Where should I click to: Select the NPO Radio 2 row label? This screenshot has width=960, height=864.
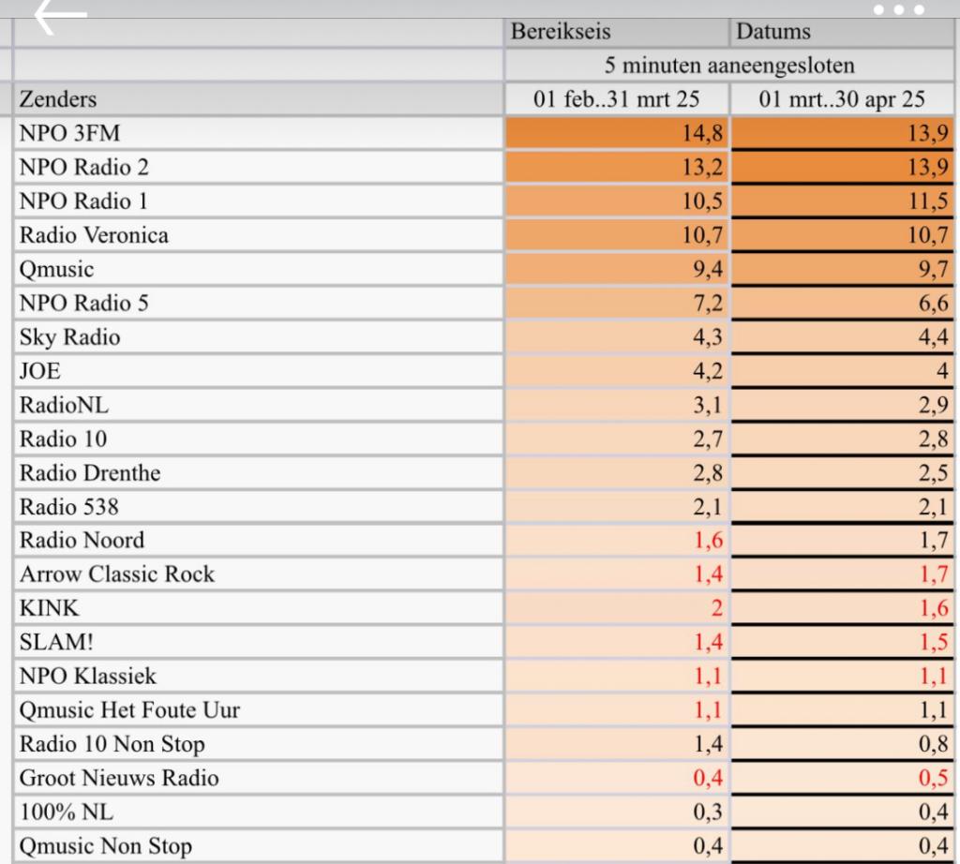(x=258, y=167)
